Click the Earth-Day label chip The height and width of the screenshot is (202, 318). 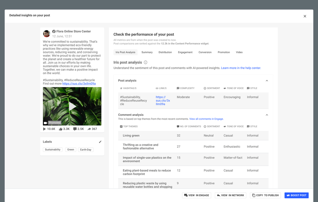point(86,150)
